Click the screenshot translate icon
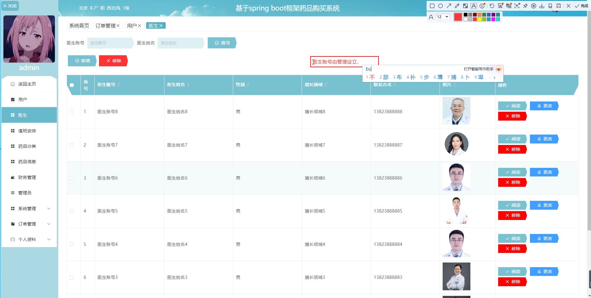Screen dimensions: 591x298 (x=509, y=6)
